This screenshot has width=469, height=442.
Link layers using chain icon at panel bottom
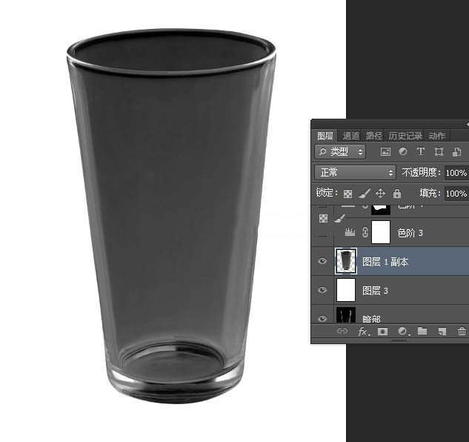342,331
